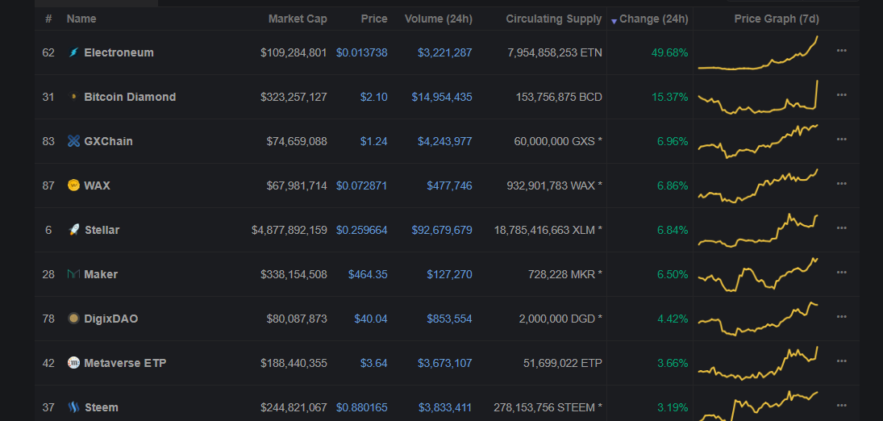883x421 pixels.
Task: Open the more-options menu for Steem
Action: [841, 405]
